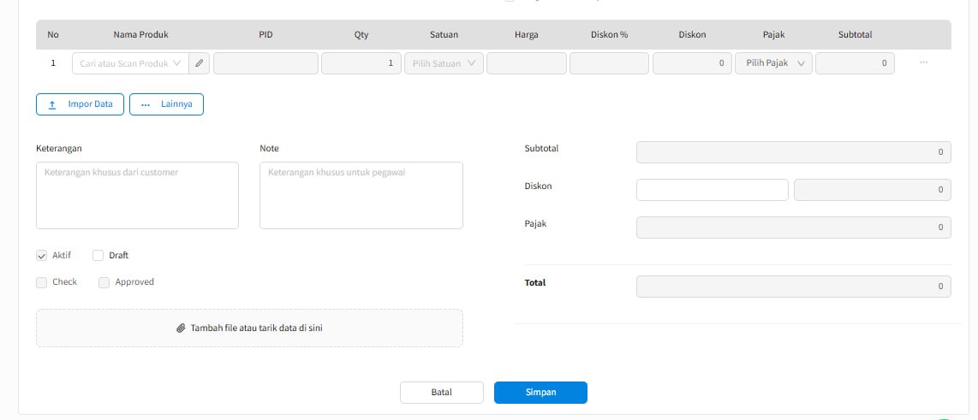Click the Satuan column header
This screenshot has width=978, height=420.
pos(444,35)
